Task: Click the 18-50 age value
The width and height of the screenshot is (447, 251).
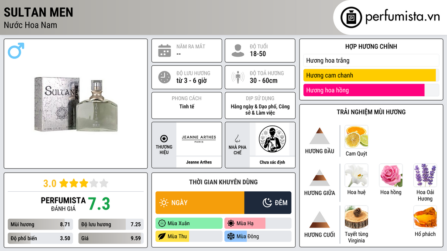Action: [258, 54]
